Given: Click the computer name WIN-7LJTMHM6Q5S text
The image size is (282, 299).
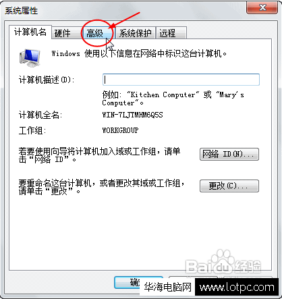Looking at the screenshot, I should click(132, 115).
